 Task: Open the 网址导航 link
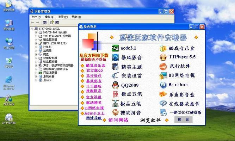(94, 118)
